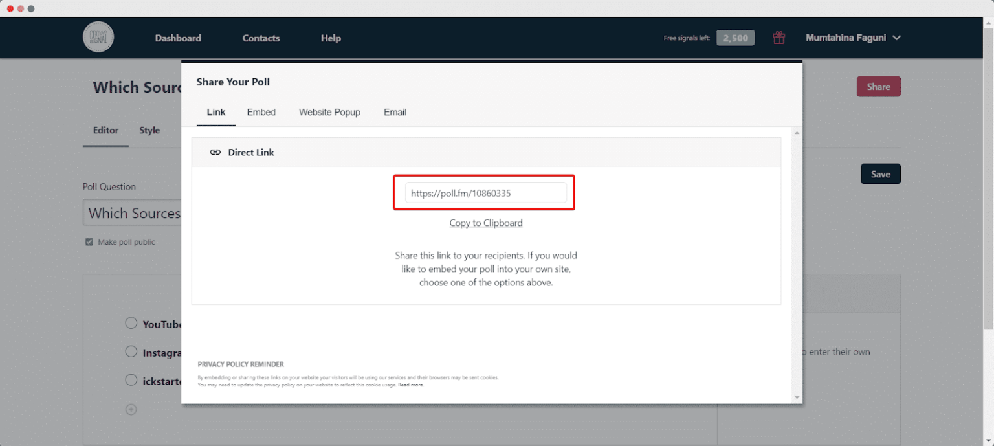The height and width of the screenshot is (446, 994).
Task: Click the poll.fm URL input field
Action: pos(486,192)
